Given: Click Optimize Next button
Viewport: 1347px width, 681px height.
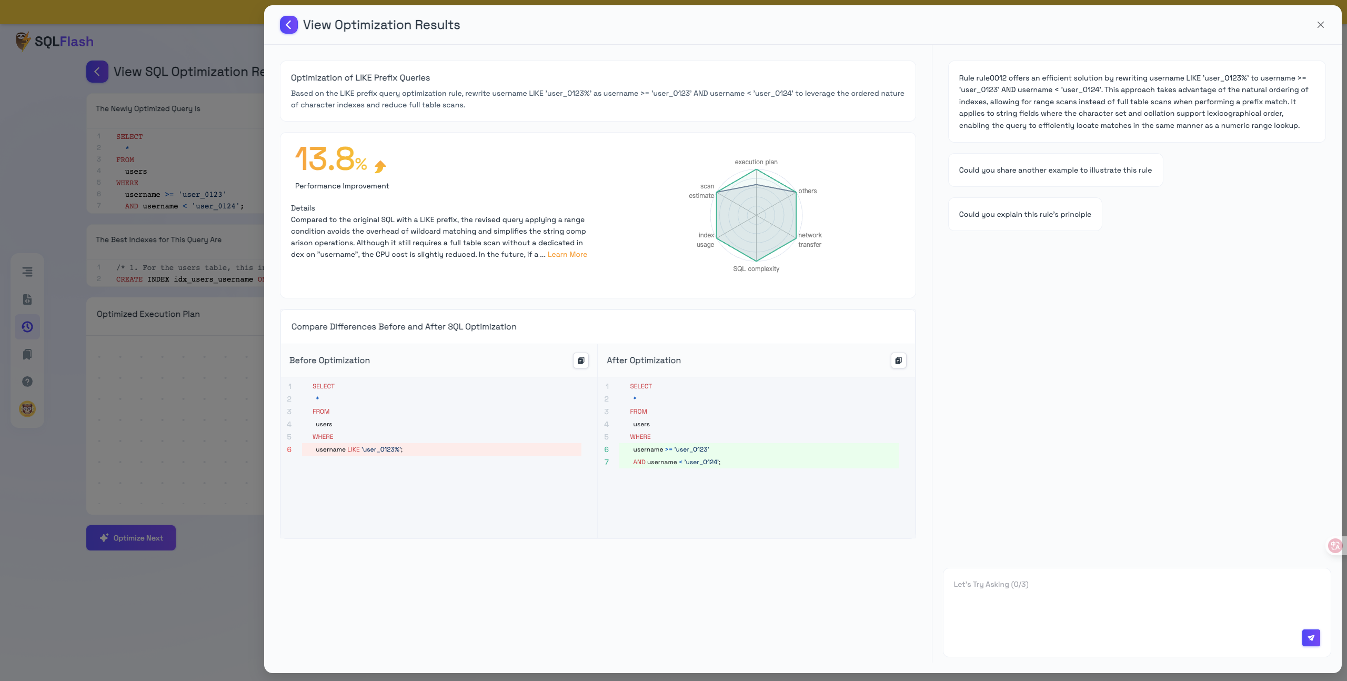Looking at the screenshot, I should (130, 538).
